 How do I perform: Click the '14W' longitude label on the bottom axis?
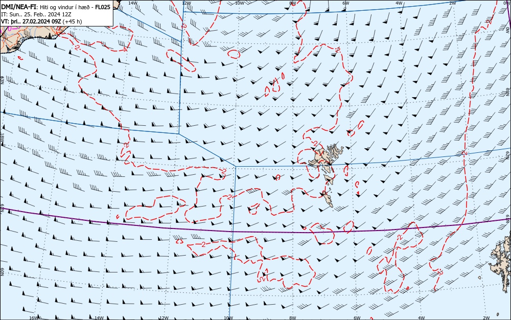(99, 318)
